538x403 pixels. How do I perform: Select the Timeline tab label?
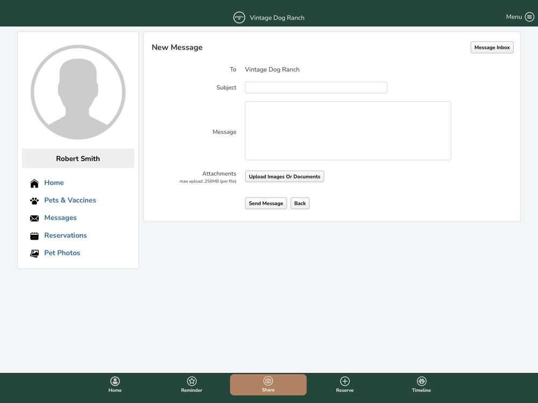[421, 390]
